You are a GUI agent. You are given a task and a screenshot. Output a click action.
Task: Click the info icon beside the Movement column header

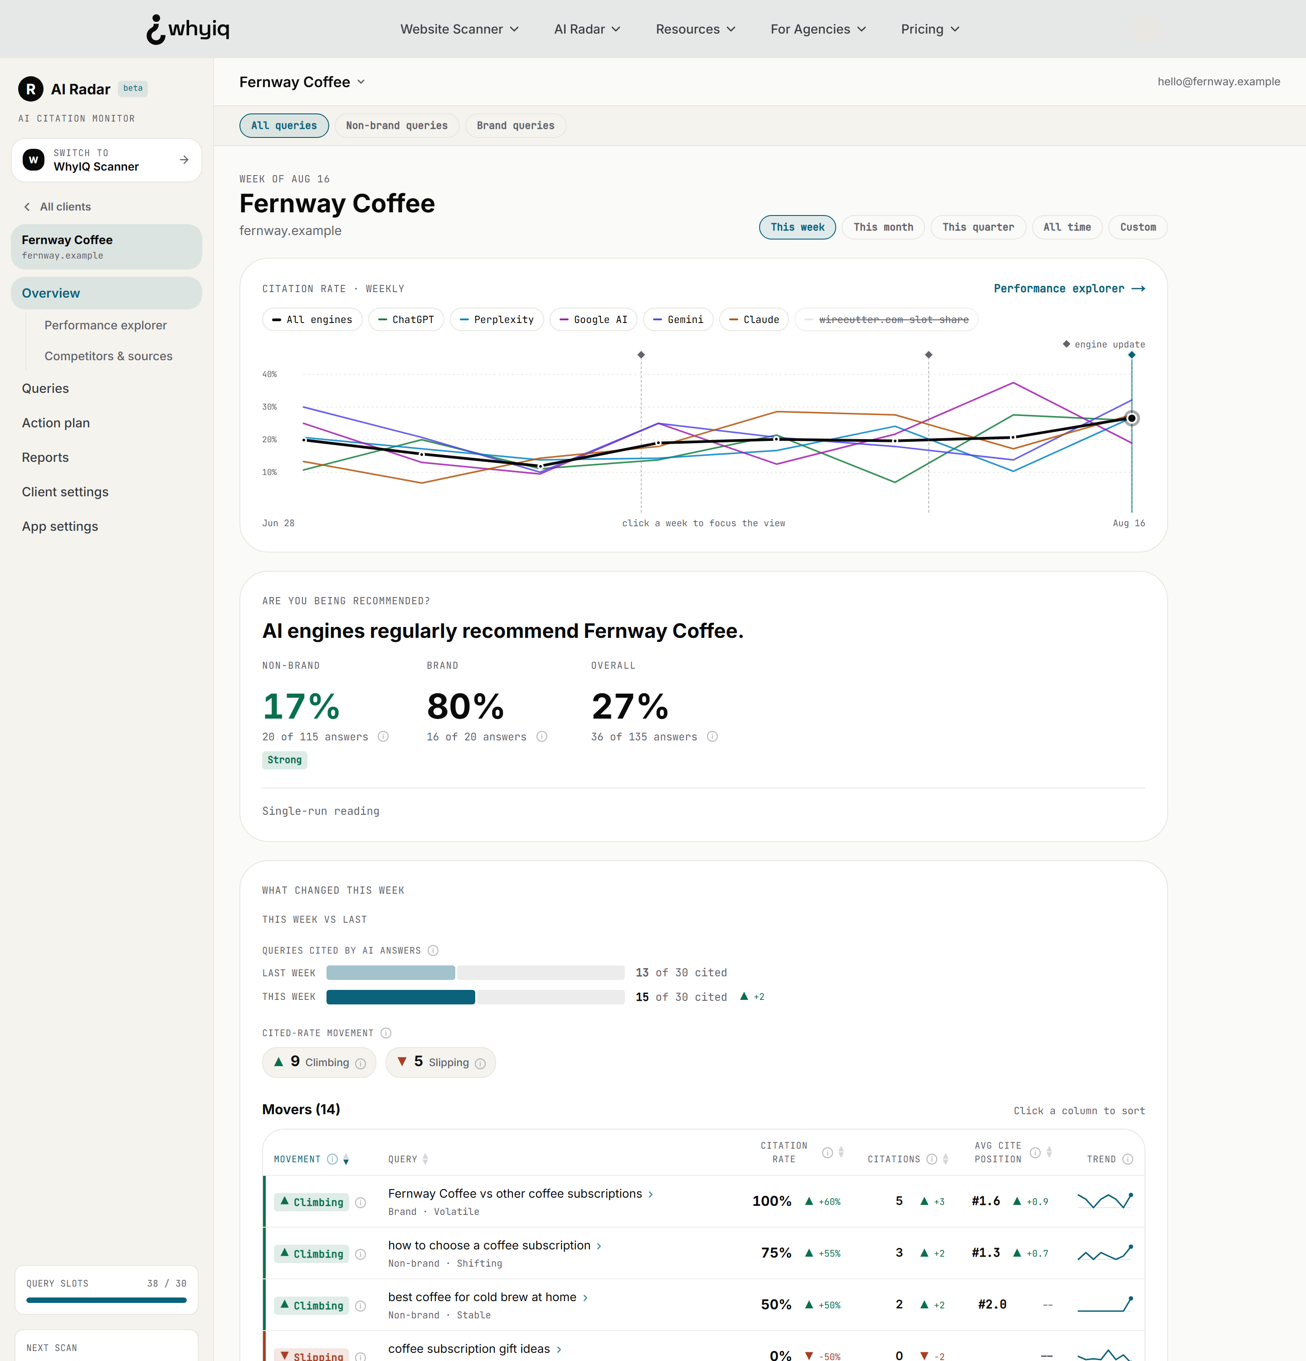332,1159
